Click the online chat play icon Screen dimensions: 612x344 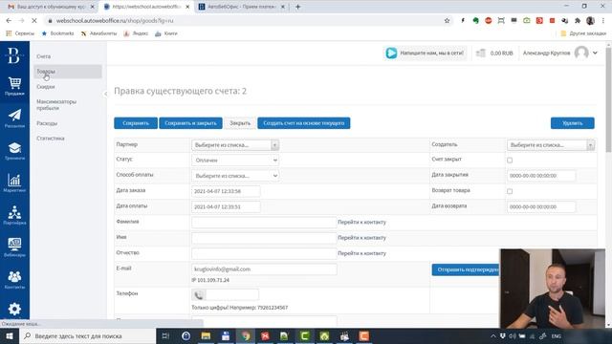point(391,54)
